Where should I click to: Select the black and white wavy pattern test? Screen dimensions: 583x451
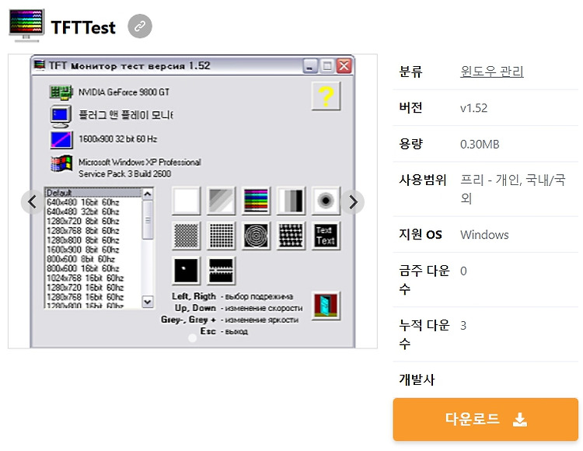coord(291,236)
